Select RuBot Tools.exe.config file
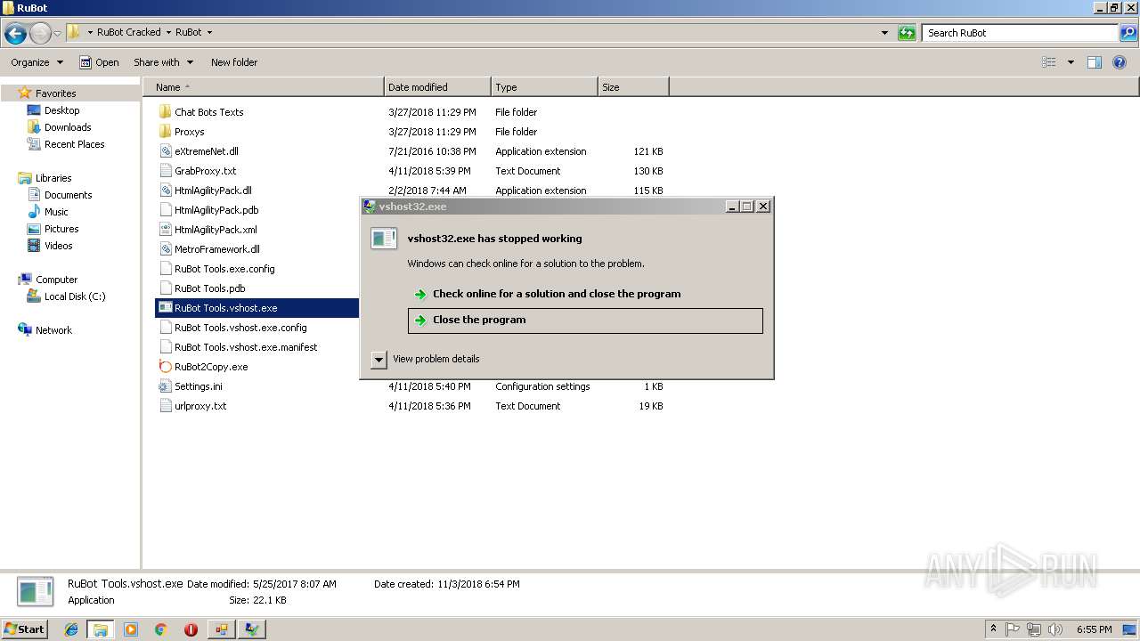Screen dimensions: 1140x641 (224, 269)
